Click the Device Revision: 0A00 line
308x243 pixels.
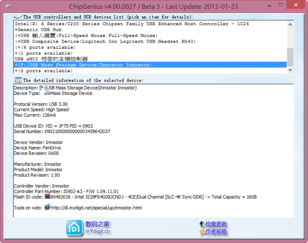click(37, 153)
